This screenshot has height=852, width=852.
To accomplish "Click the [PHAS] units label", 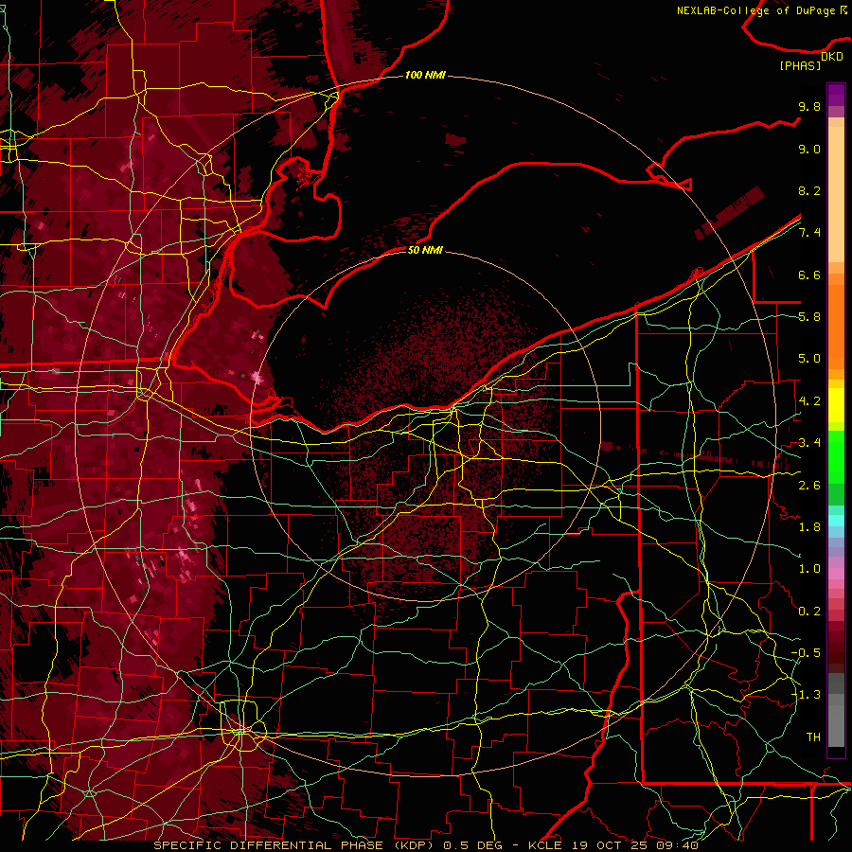I will point(800,66).
